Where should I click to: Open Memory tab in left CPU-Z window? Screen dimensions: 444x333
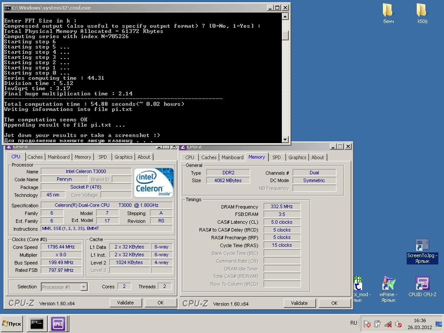tap(83, 157)
